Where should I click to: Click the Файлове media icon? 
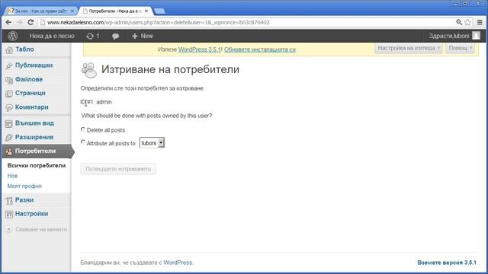point(9,80)
